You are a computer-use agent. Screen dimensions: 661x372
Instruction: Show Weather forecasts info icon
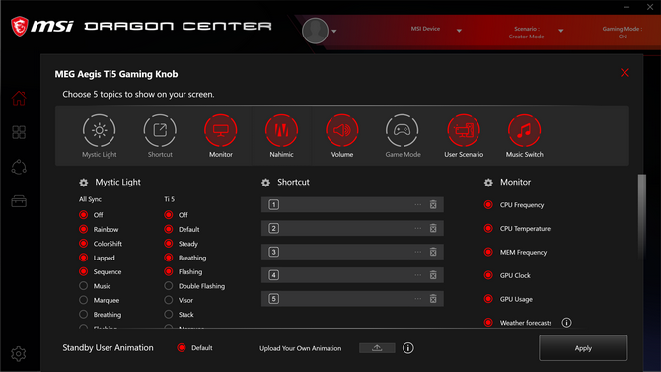point(566,323)
